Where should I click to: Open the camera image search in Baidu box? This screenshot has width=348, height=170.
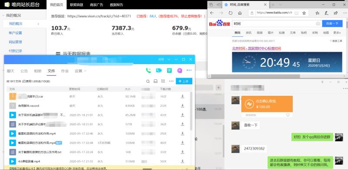point(318,23)
